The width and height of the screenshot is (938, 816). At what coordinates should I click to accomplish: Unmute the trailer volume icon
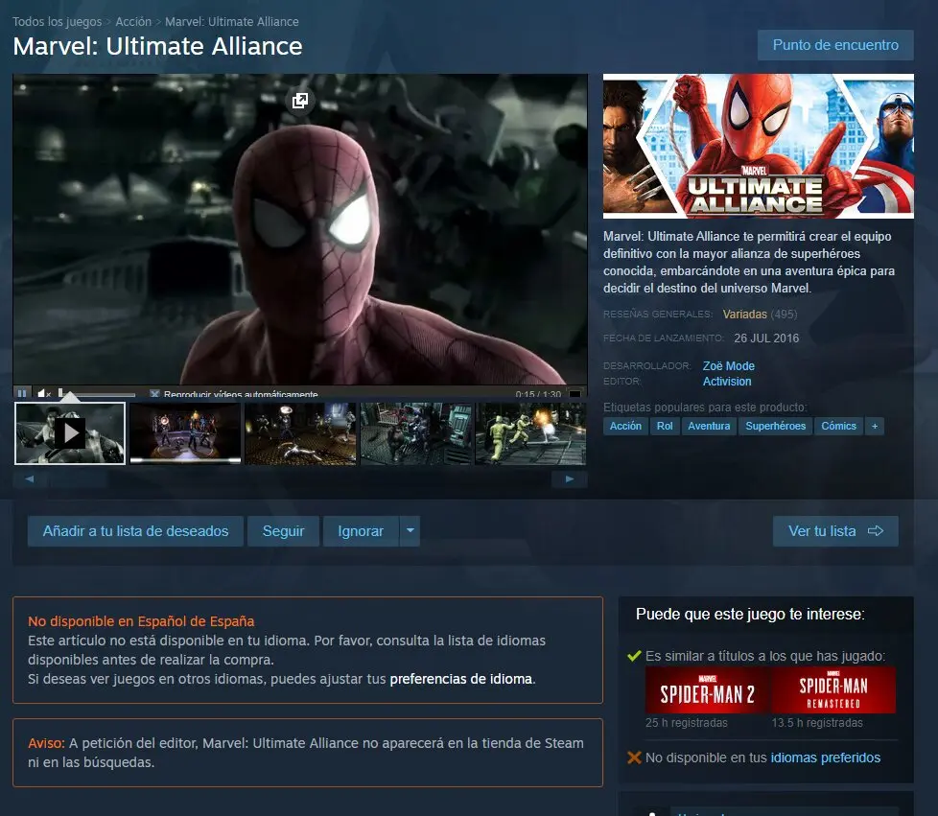tap(44, 394)
